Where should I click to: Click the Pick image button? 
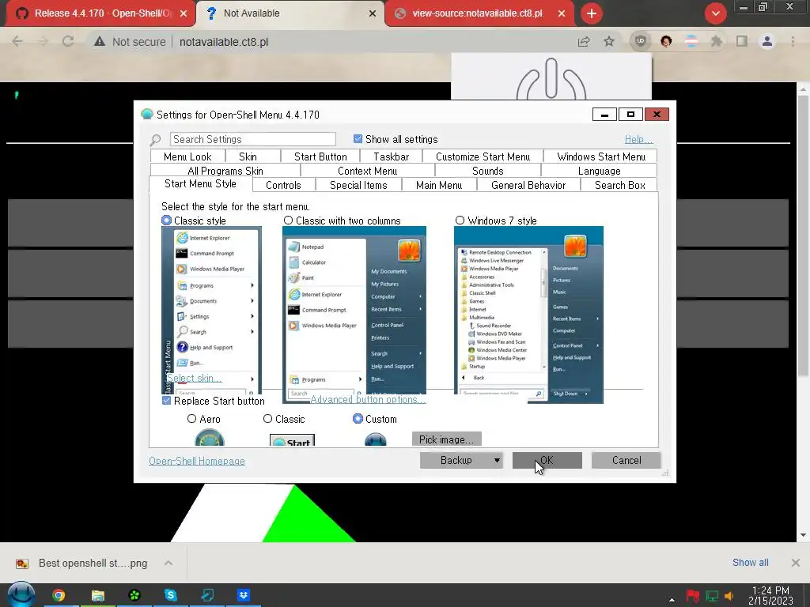(446, 439)
